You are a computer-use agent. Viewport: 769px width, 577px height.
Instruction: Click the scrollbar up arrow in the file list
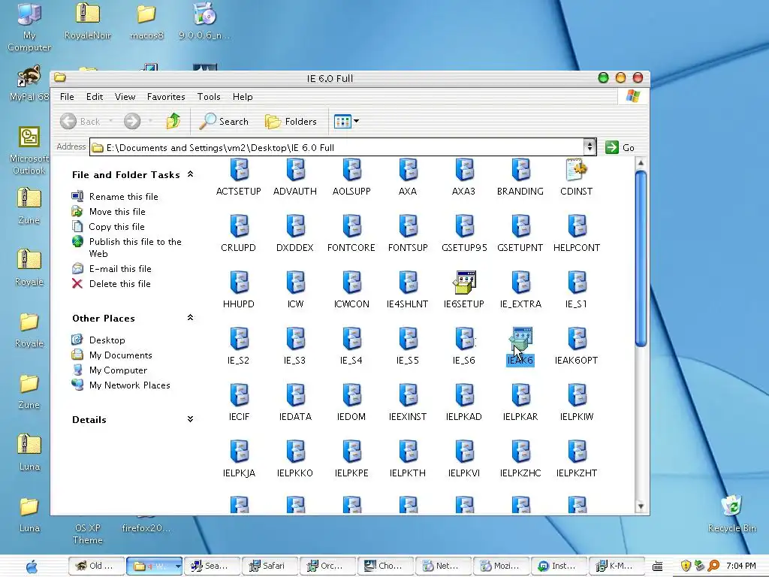(641, 163)
